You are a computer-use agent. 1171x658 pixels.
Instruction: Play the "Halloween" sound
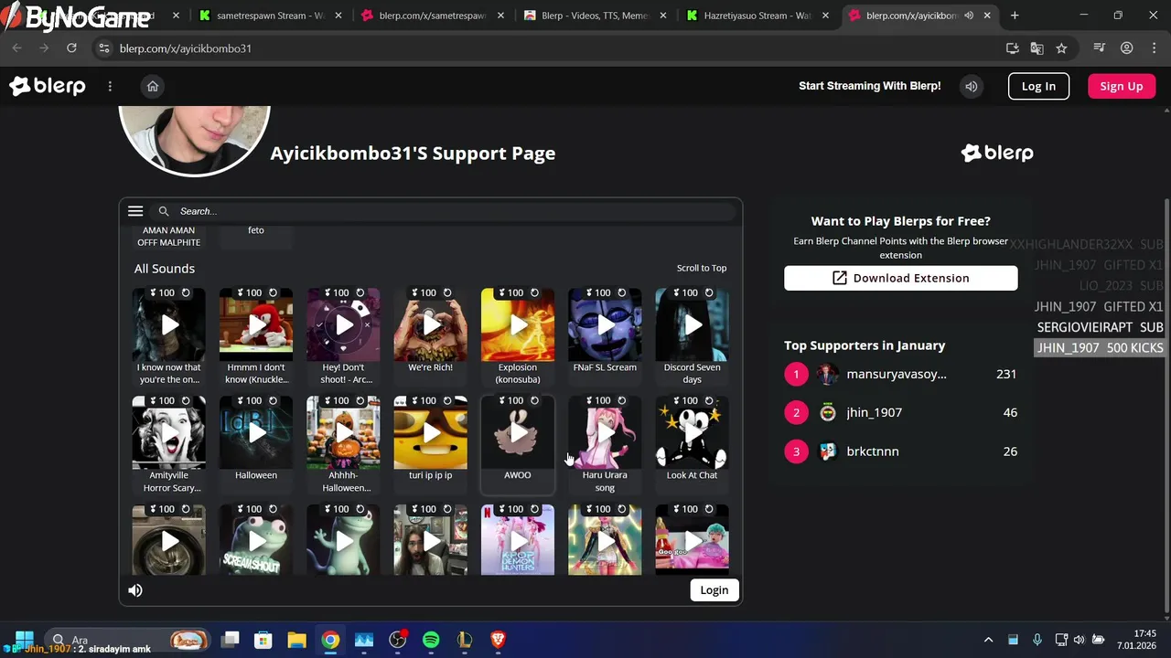click(256, 433)
